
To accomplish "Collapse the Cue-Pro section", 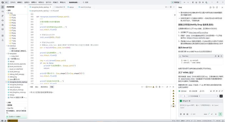I will click(x=10, y=108).
